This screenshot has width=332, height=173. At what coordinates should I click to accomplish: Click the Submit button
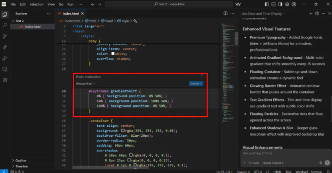tap(196, 84)
